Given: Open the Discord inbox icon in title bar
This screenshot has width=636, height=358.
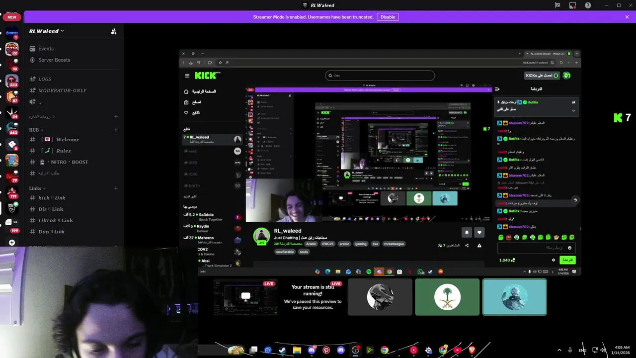Looking at the screenshot, I should tap(572, 5).
